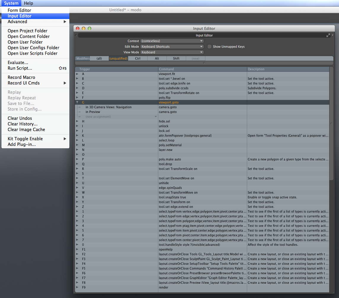Choose Record Macro menu item
The width and height of the screenshot is (339, 298).
(36, 77)
